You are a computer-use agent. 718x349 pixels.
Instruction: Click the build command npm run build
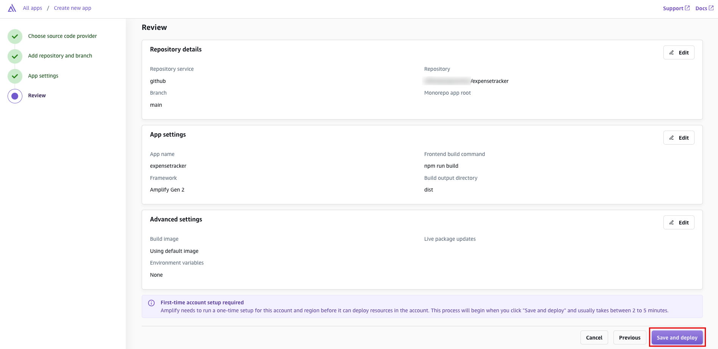click(441, 166)
